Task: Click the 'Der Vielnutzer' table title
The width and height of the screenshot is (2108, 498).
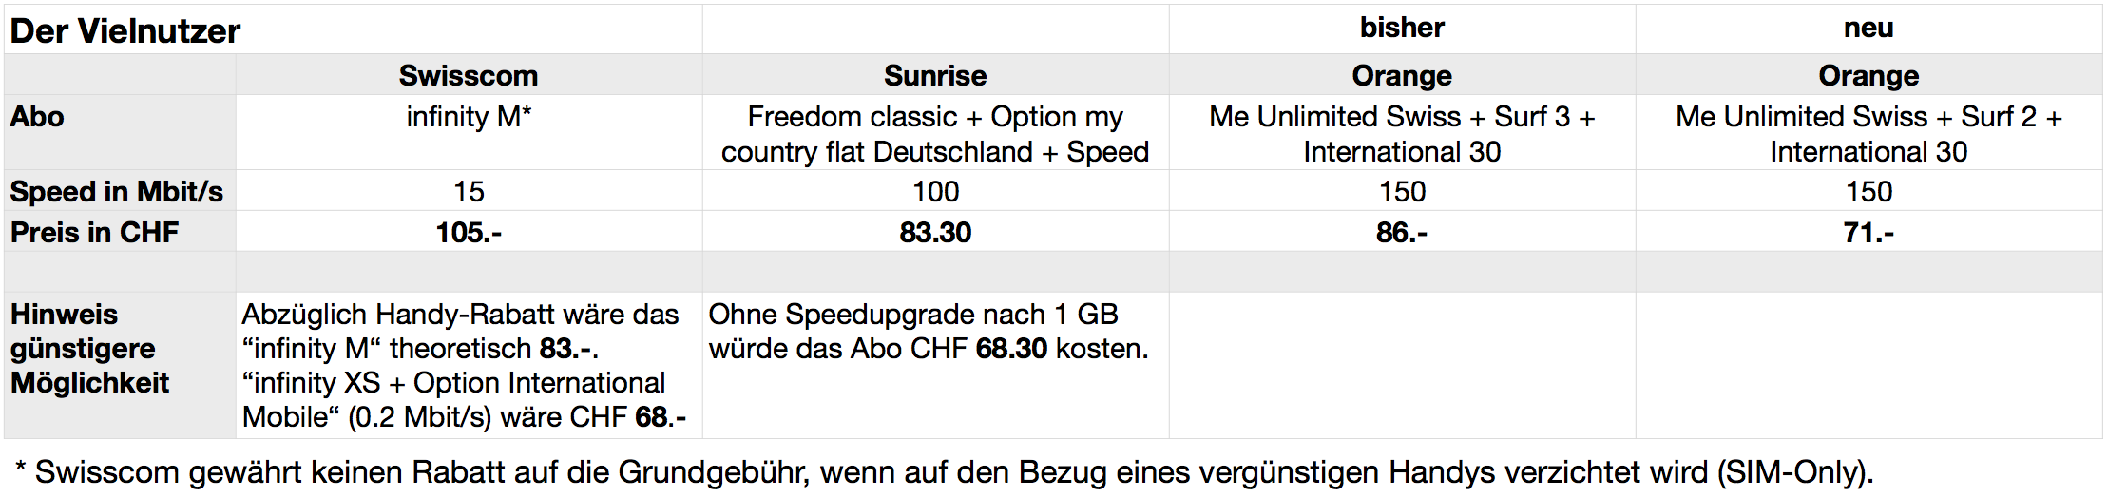Action: pos(125,31)
